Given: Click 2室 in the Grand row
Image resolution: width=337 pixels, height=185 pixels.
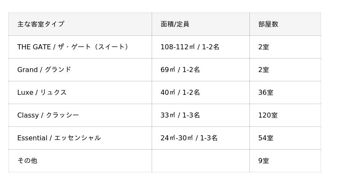Looking at the screenshot, I should [x=264, y=70].
